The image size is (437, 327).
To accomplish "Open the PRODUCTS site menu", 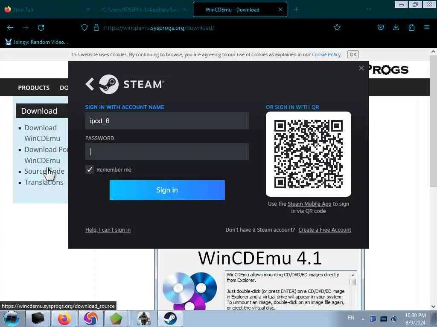I will click(34, 88).
